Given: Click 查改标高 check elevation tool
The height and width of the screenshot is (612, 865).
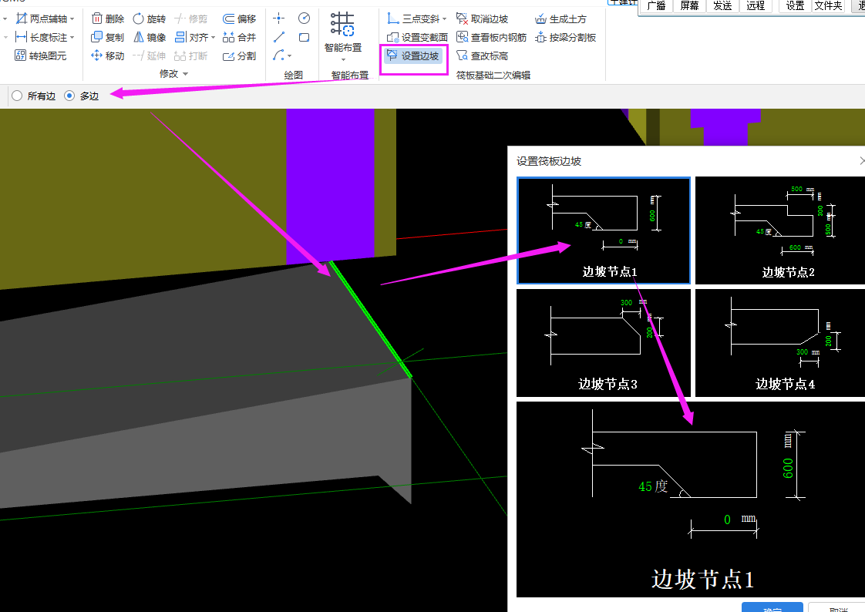Looking at the screenshot, I should [x=482, y=55].
